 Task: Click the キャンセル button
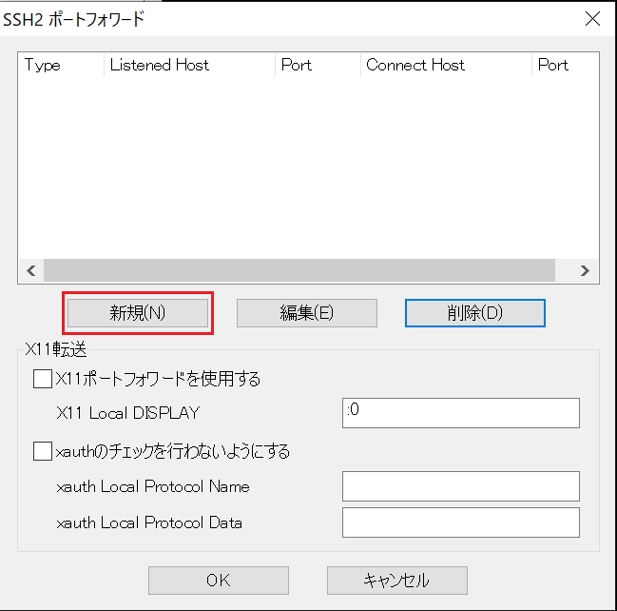point(397,581)
